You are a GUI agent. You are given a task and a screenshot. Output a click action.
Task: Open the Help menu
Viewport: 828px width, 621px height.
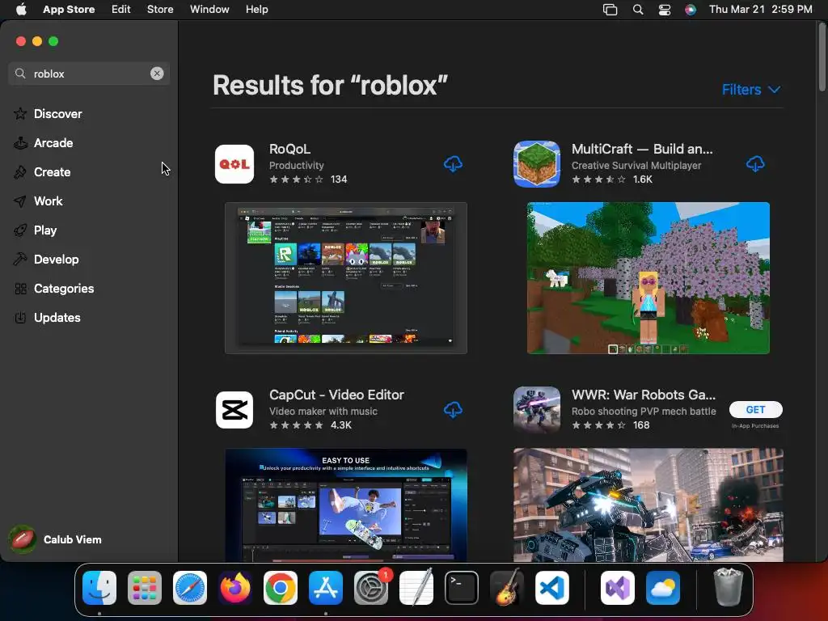[256, 9]
